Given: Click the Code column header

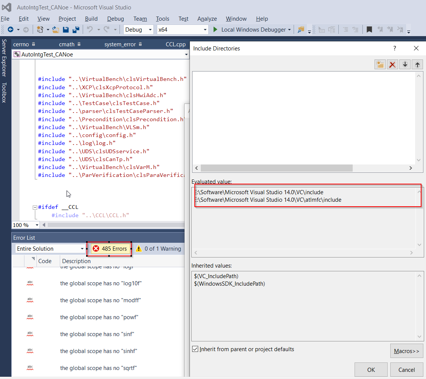Looking at the screenshot, I should [x=45, y=261].
